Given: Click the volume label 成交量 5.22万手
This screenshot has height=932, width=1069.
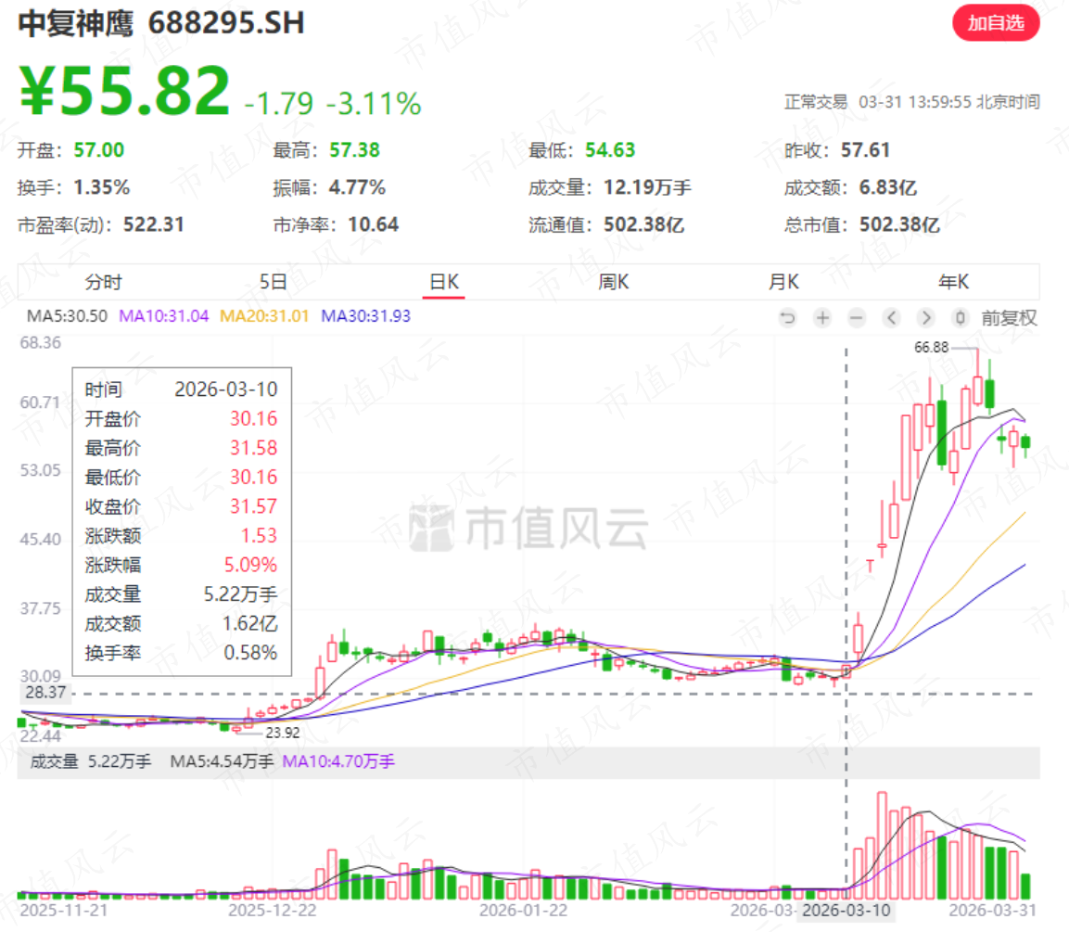Looking at the screenshot, I should (91, 761).
